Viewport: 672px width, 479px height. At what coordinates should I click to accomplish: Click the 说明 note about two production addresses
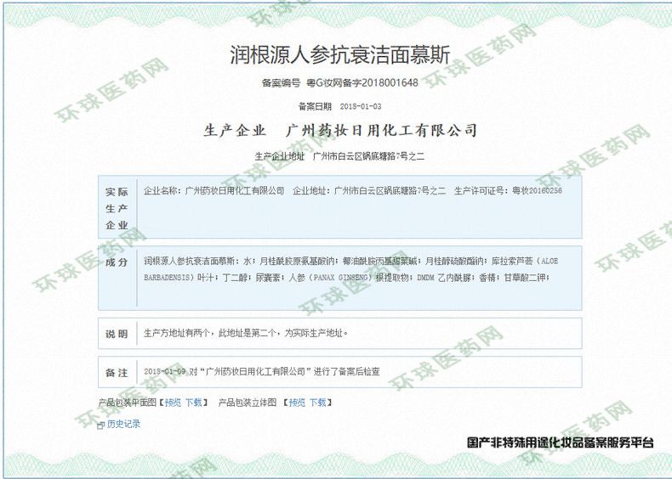(x=246, y=333)
